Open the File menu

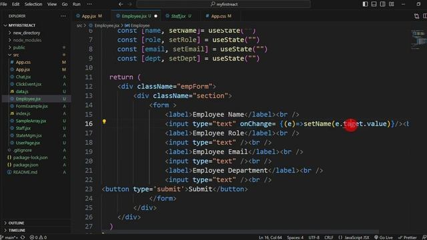(x=3, y=4)
